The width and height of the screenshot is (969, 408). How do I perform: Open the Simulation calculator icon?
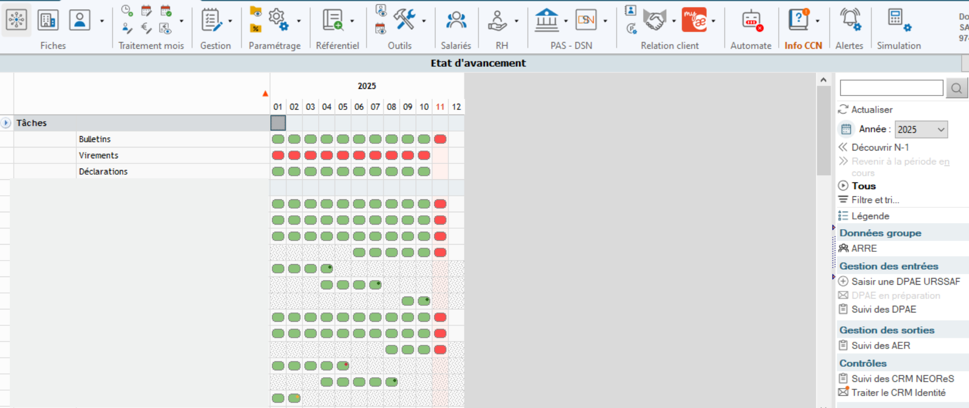coord(899,20)
